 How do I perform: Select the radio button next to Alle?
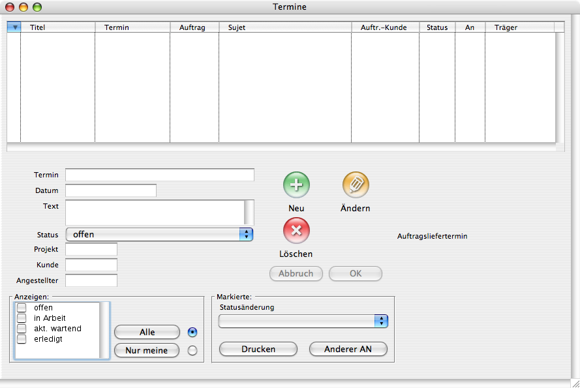(x=192, y=332)
